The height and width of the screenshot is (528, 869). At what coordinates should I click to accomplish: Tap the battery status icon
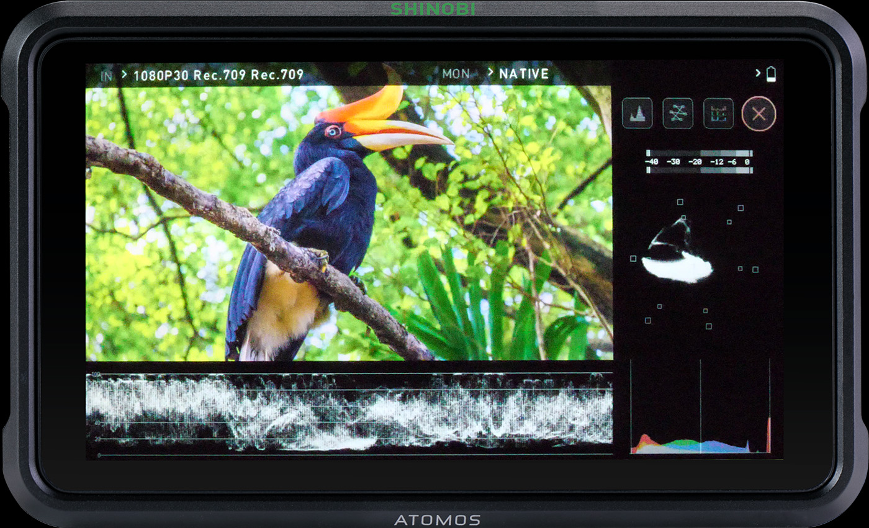[x=771, y=75]
